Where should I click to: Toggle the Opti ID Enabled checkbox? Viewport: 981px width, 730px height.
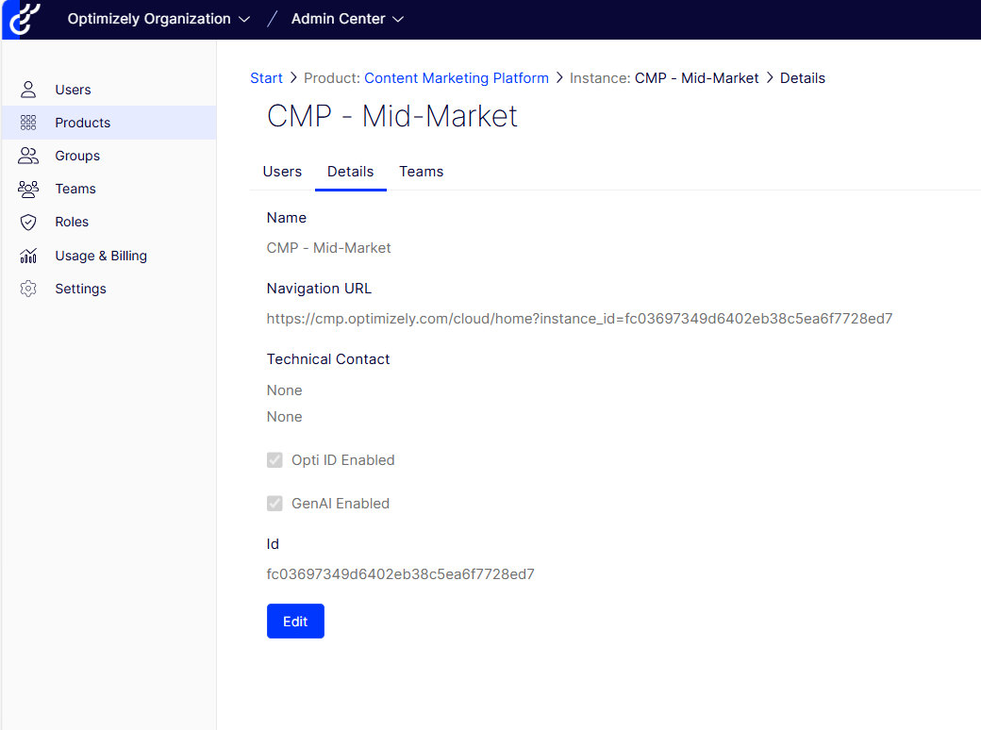coord(275,460)
